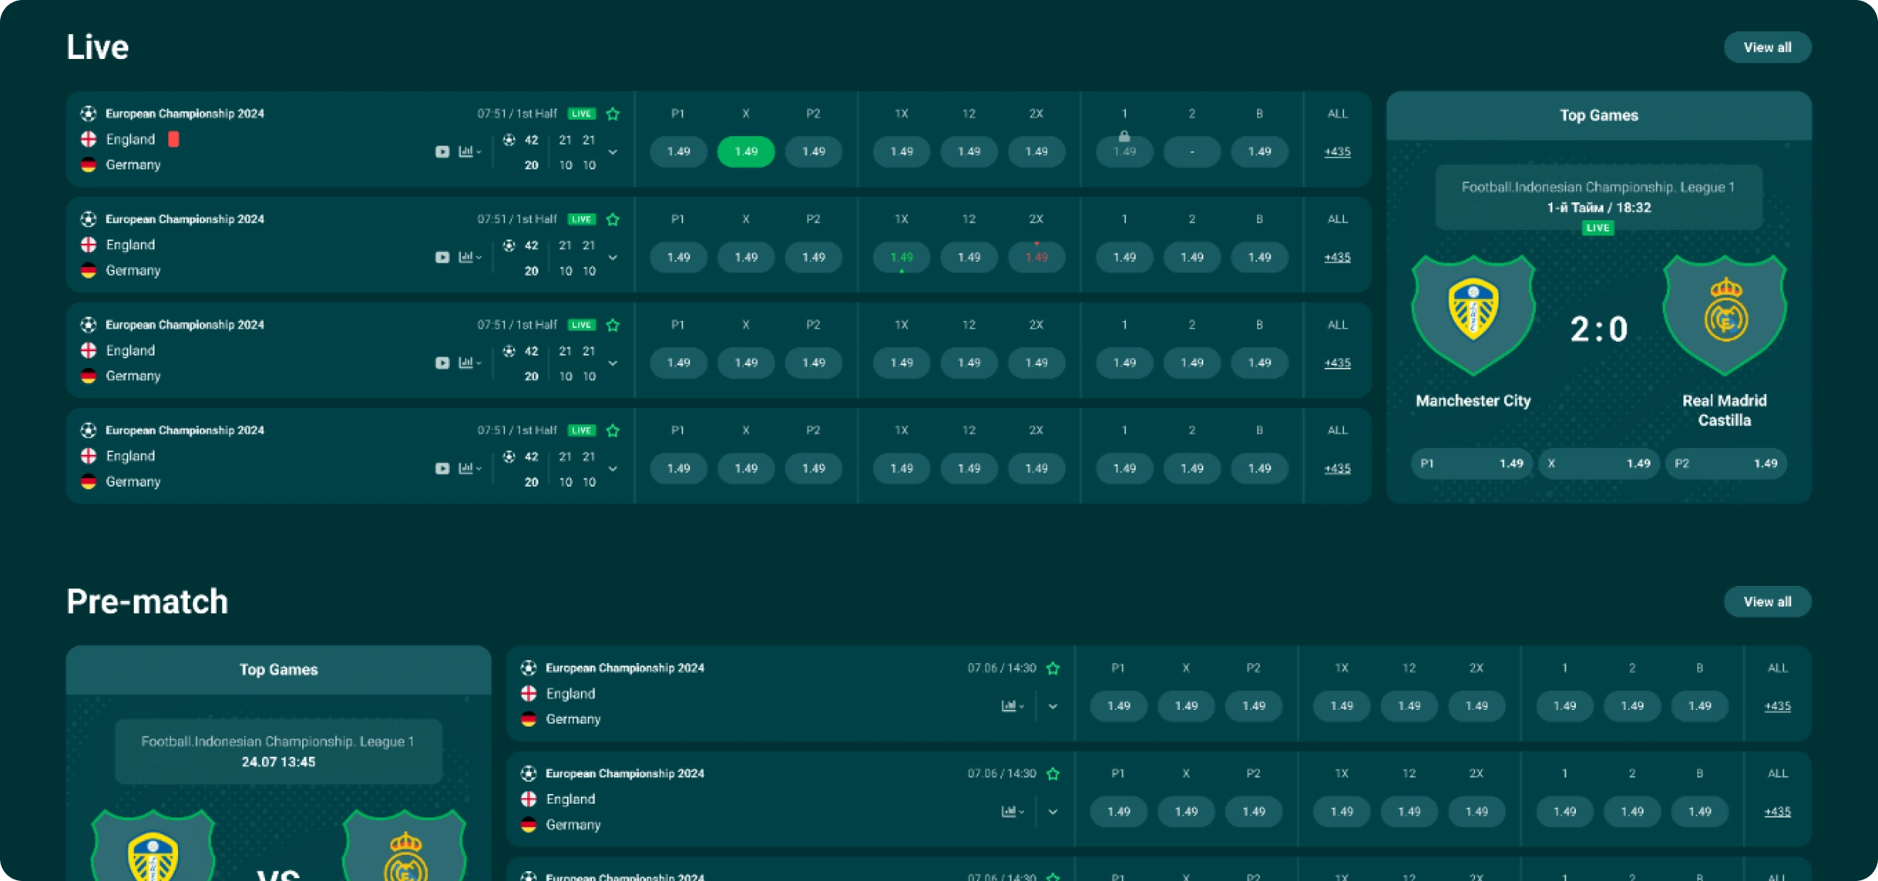Open Top Games header in Pre-match section
The height and width of the screenshot is (881, 1878).
pyautogui.click(x=278, y=670)
